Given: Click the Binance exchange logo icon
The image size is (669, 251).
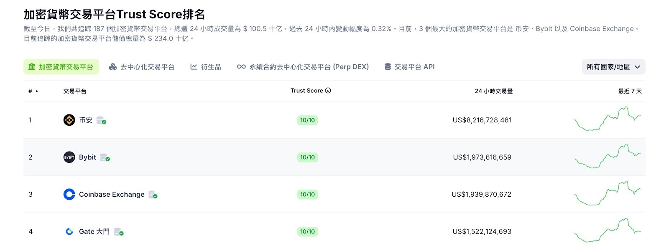Looking at the screenshot, I should tap(69, 120).
